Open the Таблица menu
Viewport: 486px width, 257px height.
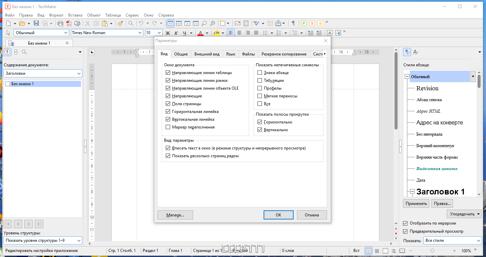[x=113, y=15]
